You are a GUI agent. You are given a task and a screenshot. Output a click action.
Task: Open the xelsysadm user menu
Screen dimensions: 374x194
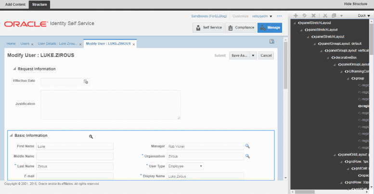262,16
